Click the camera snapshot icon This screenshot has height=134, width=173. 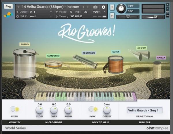[95, 7]
